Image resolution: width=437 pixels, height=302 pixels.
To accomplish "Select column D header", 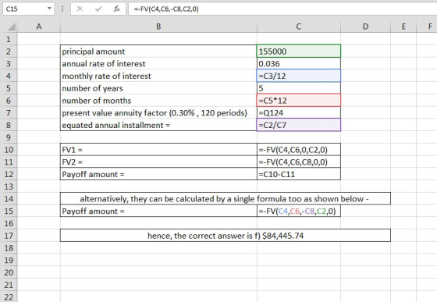I will (x=365, y=27).
